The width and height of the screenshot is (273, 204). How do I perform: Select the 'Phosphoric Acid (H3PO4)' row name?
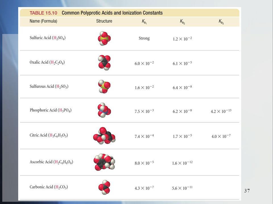pos(51,110)
